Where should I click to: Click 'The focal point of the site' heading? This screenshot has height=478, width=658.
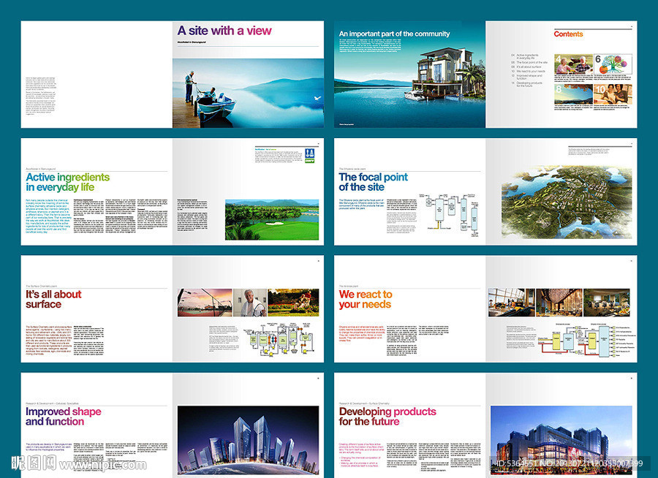[373, 182]
